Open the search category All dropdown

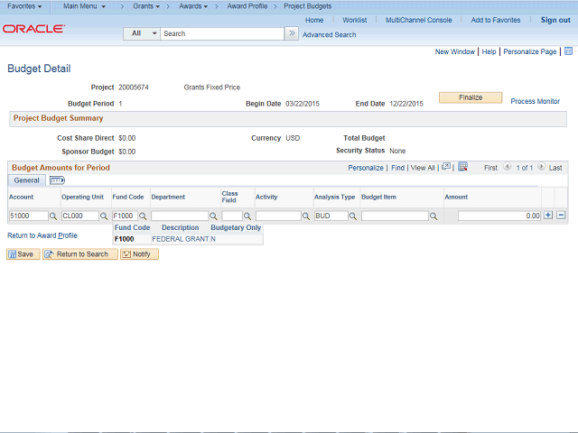click(x=142, y=33)
